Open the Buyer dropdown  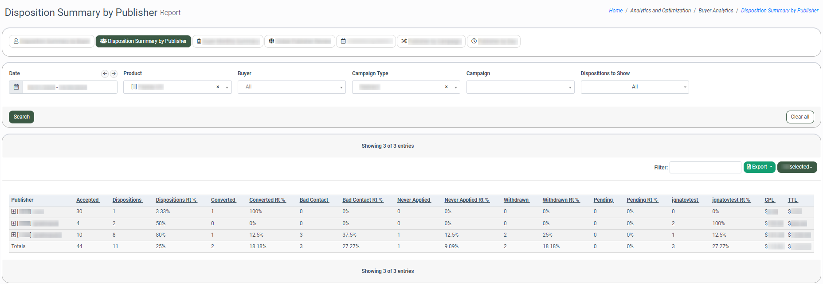(x=291, y=87)
